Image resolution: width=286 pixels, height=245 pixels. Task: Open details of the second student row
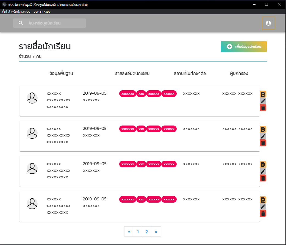coord(263,129)
